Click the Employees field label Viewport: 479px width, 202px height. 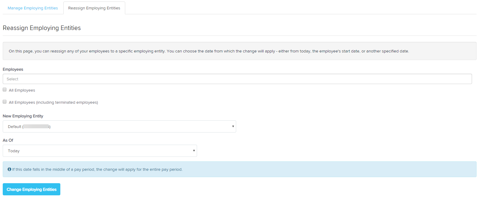click(13, 69)
